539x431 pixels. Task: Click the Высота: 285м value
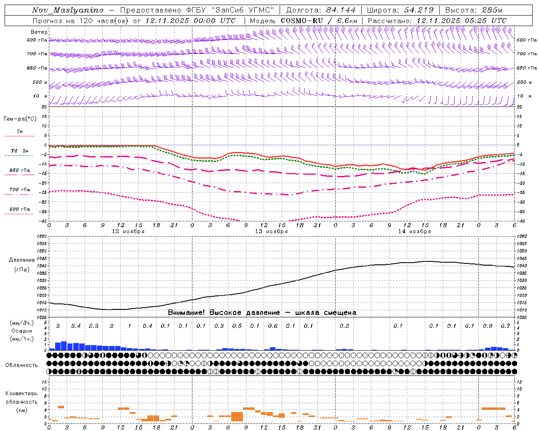point(474,10)
